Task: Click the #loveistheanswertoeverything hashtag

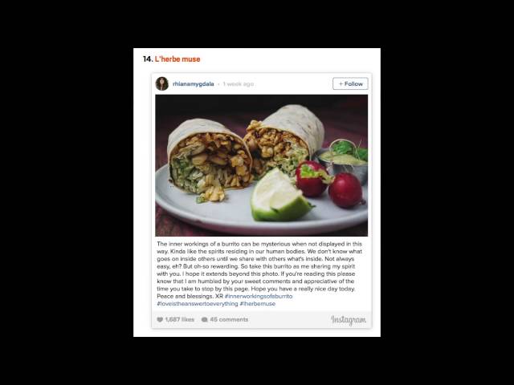Action: click(198, 304)
